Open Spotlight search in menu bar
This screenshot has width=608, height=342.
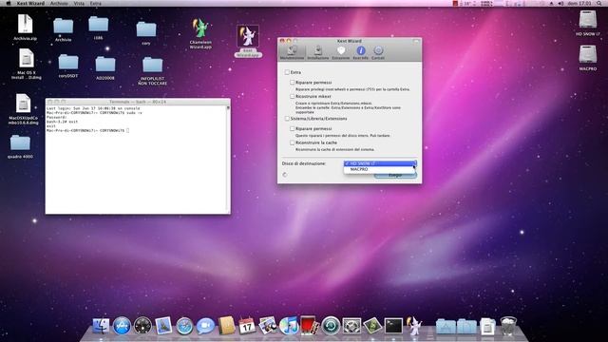[599, 3]
